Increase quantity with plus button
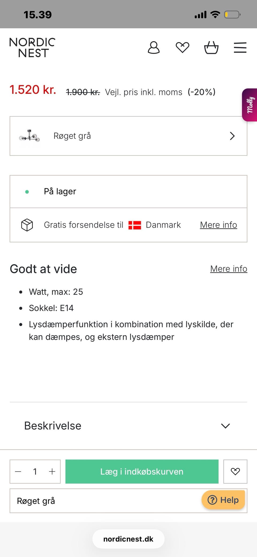 (x=52, y=471)
